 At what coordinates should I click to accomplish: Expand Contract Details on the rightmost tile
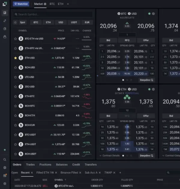[x=171, y=156]
